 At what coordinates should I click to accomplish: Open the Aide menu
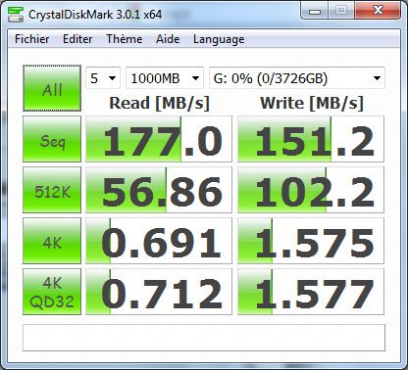(x=168, y=39)
